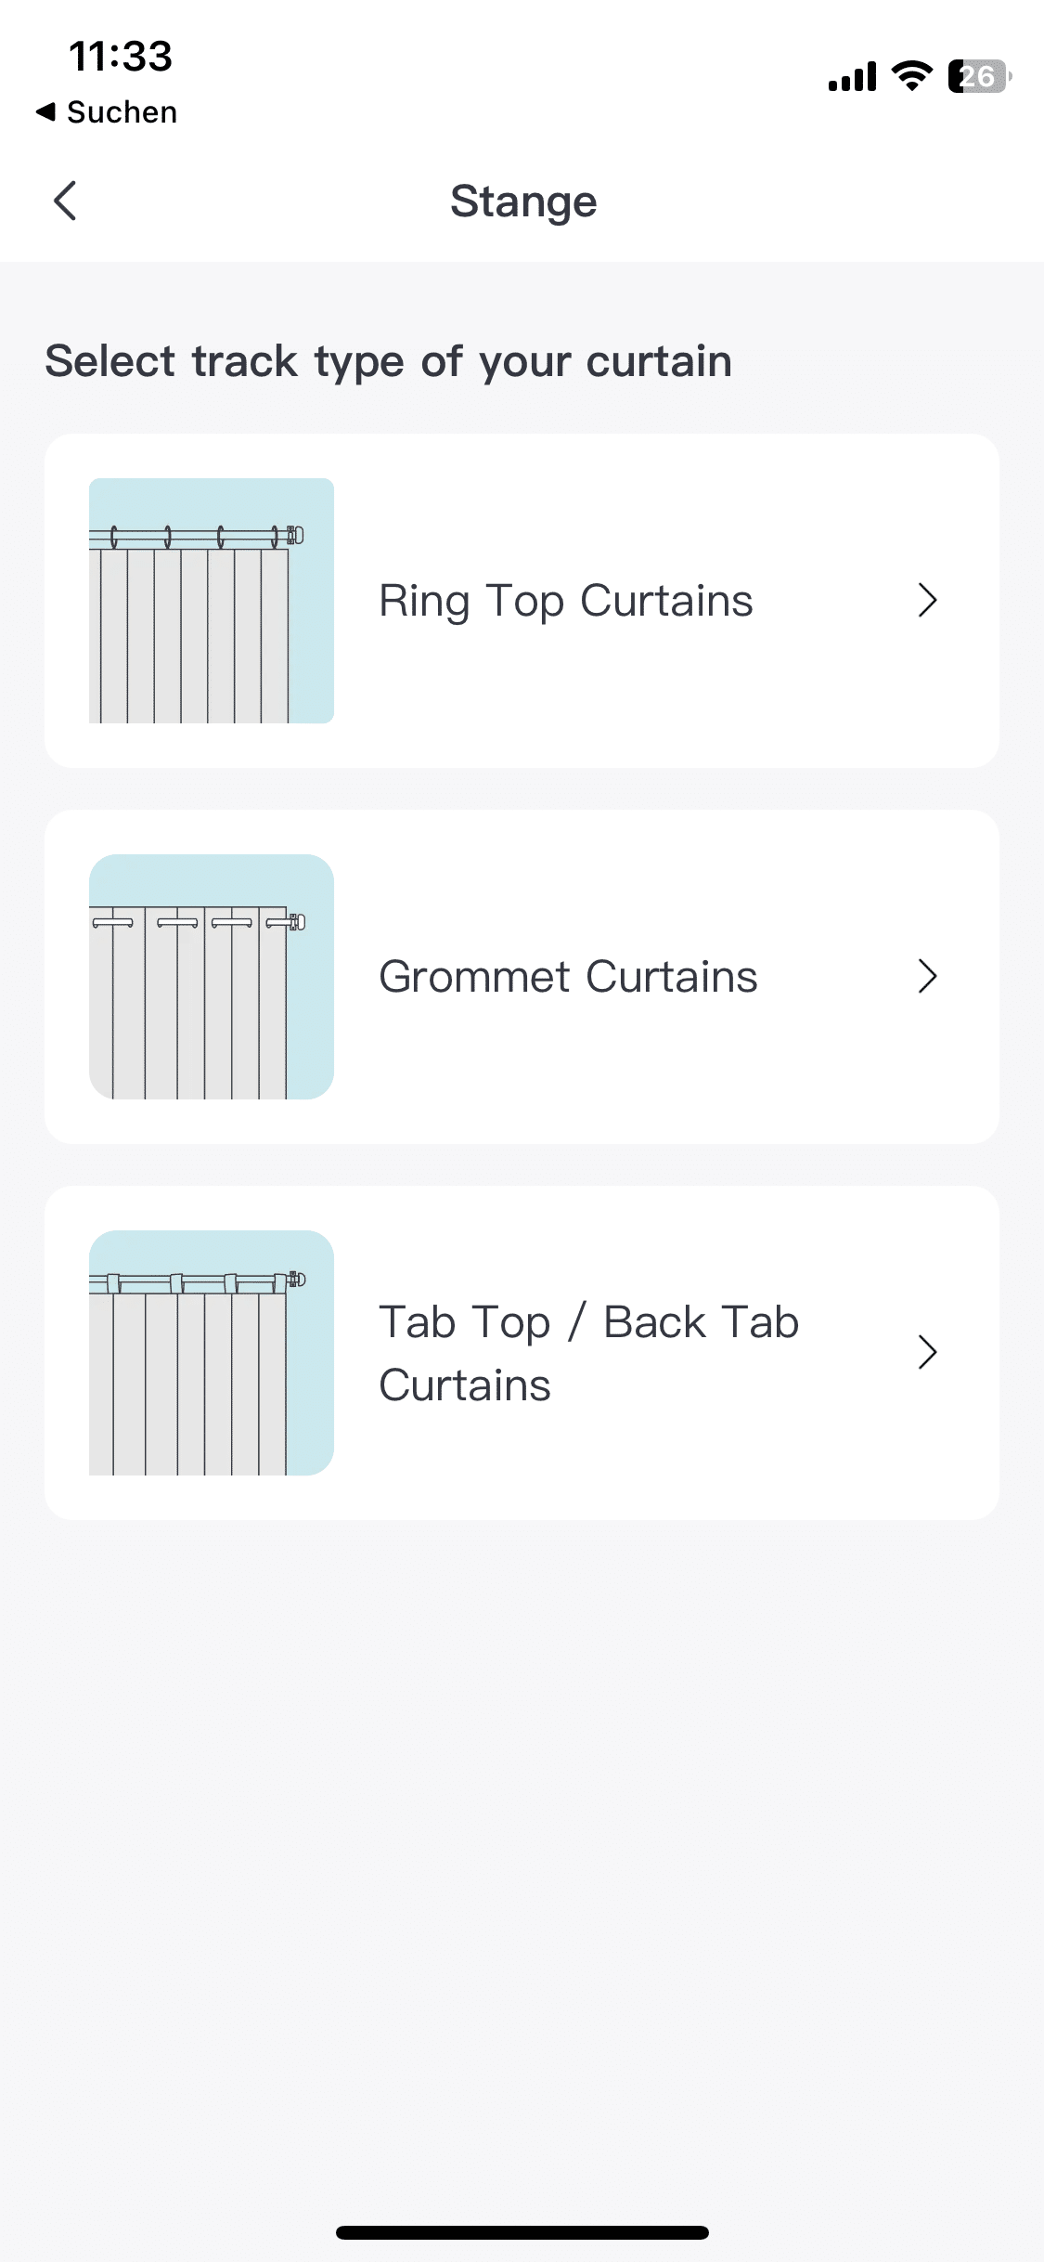
Task: Tap the Stange page title
Action: (523, 201)
